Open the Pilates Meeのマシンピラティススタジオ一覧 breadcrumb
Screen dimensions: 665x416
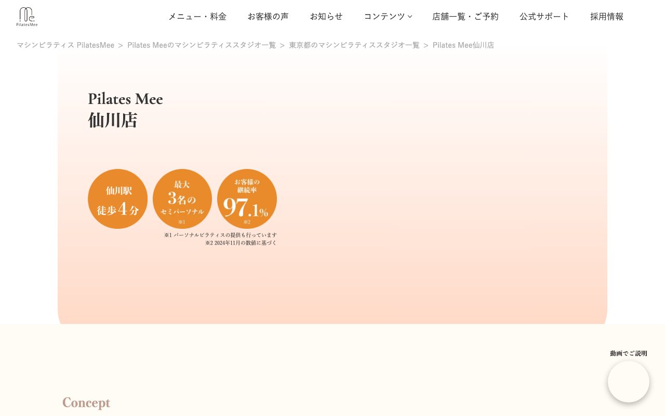click(202, 45)
